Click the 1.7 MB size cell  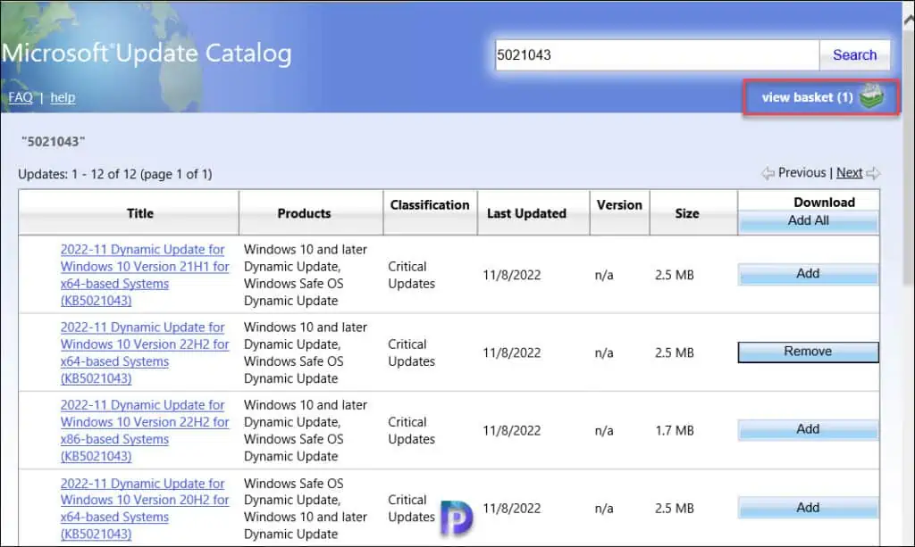(674, 430)
